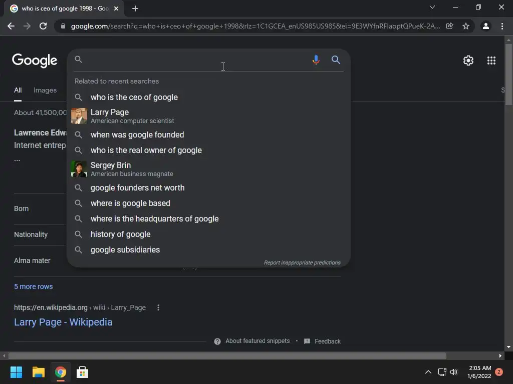The height and width of the screenshot is (384, 513).
Task: Share this page icon in address bar
Action: [x=450, y=26]
